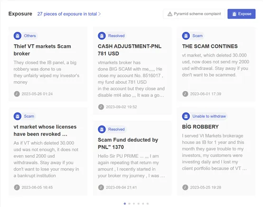Click the siren icon on Scam Fund deducted card
Viewport: 263px width, 207px height.
coord(102,129)
